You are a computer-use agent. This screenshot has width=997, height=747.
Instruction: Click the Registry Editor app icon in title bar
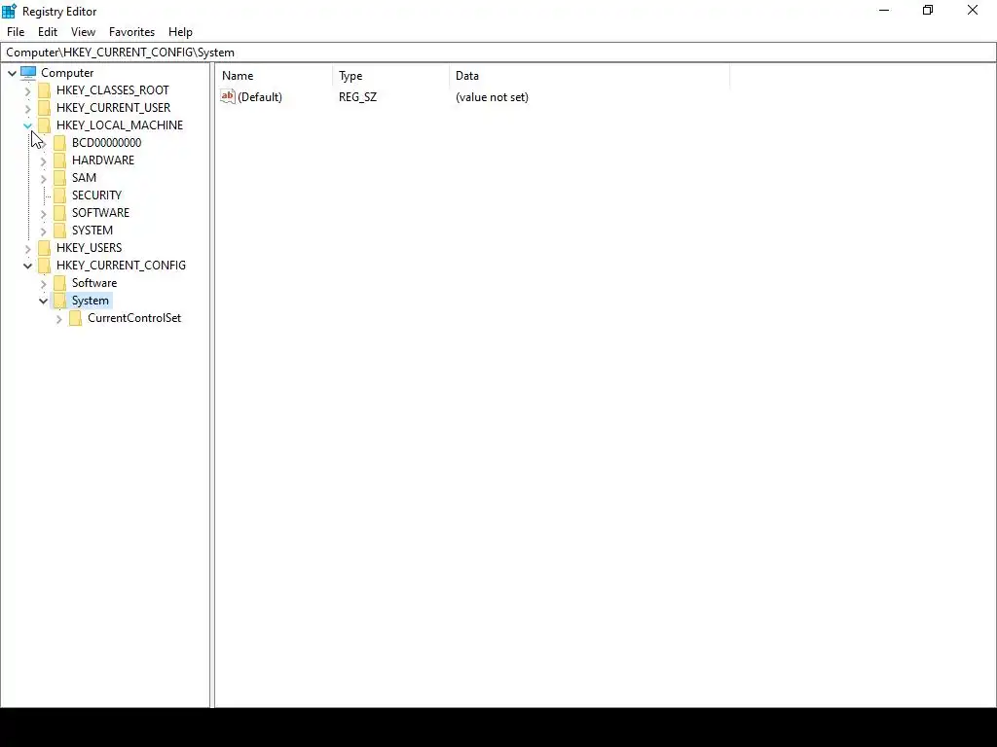pyautogui.click(x=9, y=11)
